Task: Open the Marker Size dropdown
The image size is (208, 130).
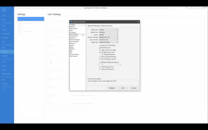Action: tap(109, 42)
